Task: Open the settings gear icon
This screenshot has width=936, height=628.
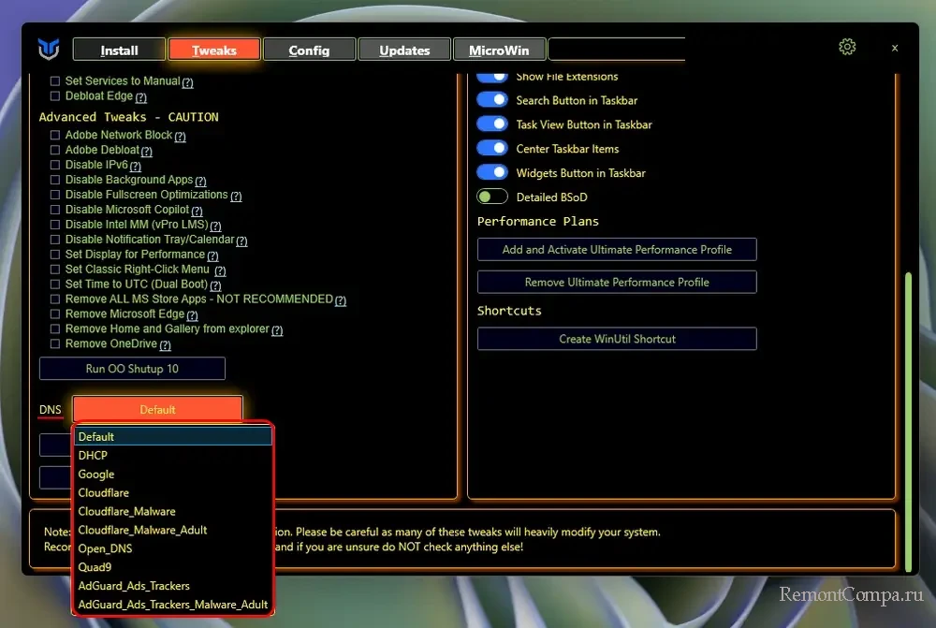Action: 847,47
